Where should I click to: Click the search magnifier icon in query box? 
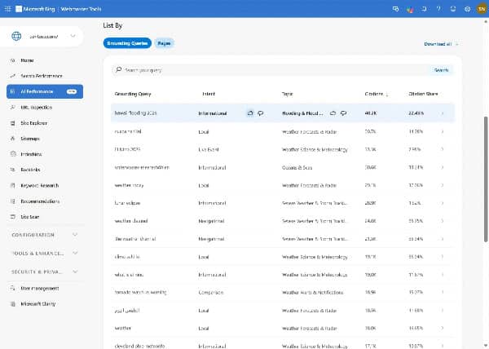tap(118, 70)
